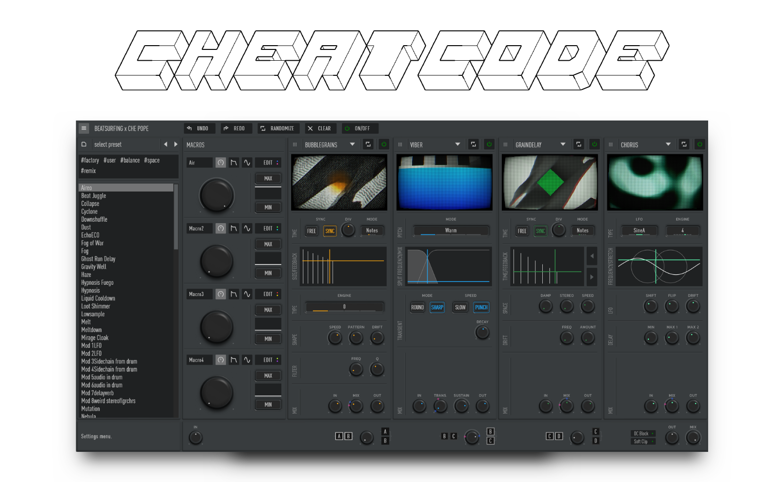This screenshot has height=482, width=784.
Task: Open BUBBLEGRAINS module type dropdown
Action: click(352, 145)
